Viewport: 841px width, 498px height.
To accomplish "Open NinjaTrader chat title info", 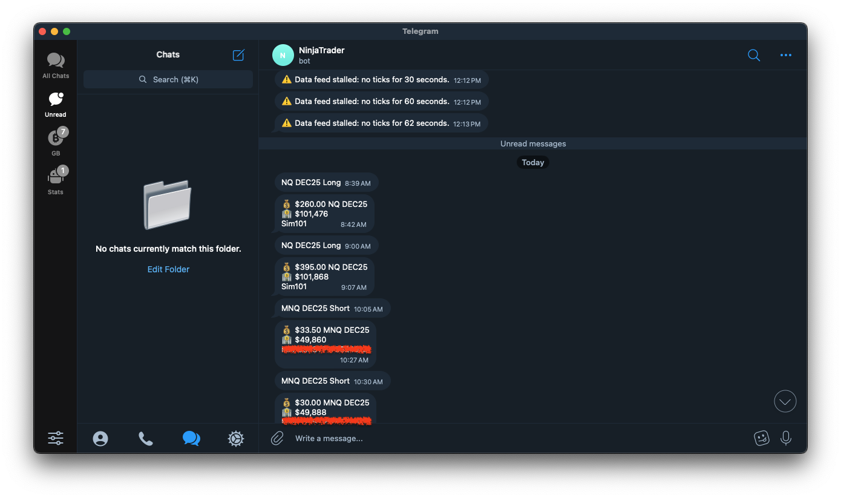I will coord(322,55).
